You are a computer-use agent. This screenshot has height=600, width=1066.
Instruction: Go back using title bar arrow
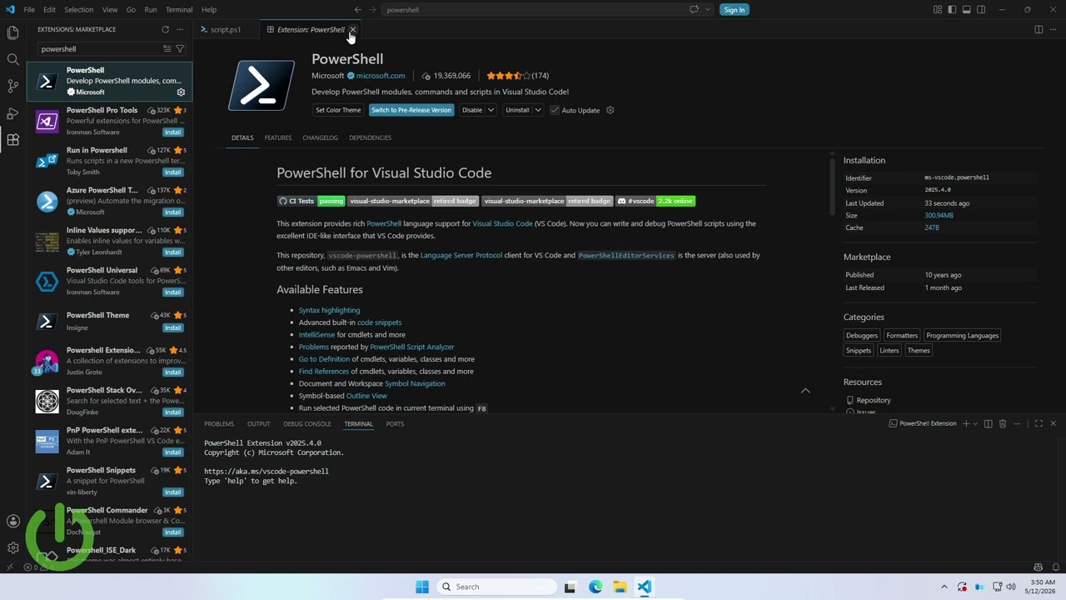pos(358,10)
